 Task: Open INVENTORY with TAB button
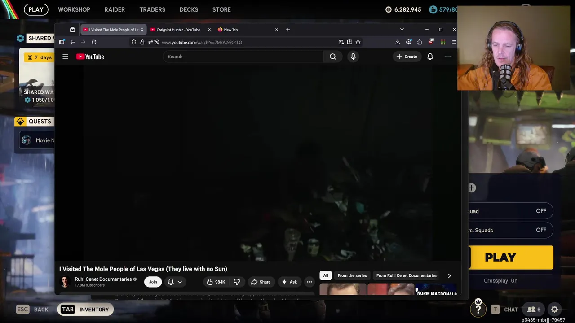point(85,309)
